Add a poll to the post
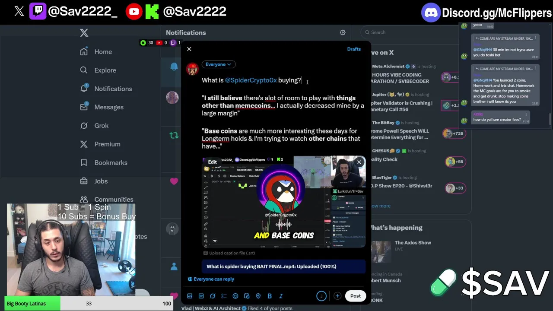The image size is (553, 311). point(224,296)
